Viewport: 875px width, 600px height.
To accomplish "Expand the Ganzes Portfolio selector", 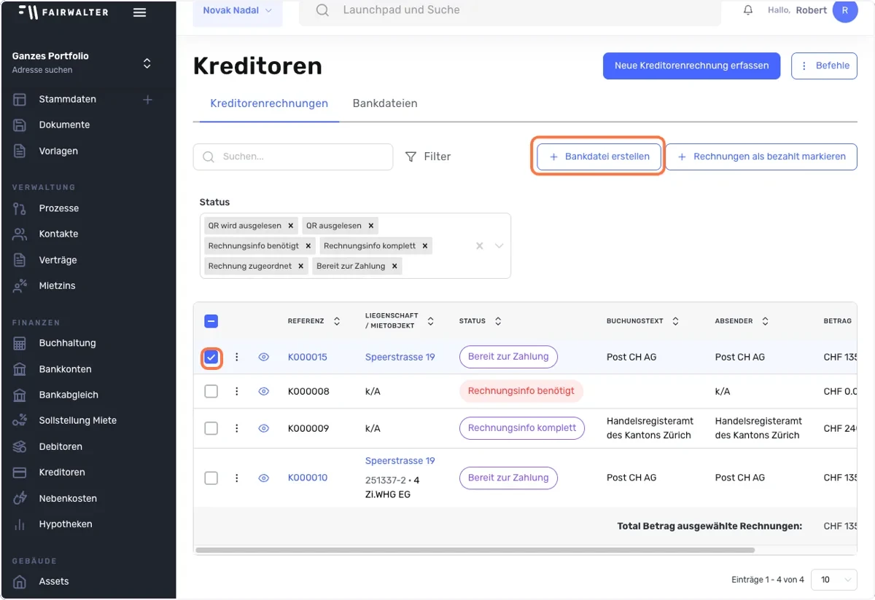I will (147, 63).
